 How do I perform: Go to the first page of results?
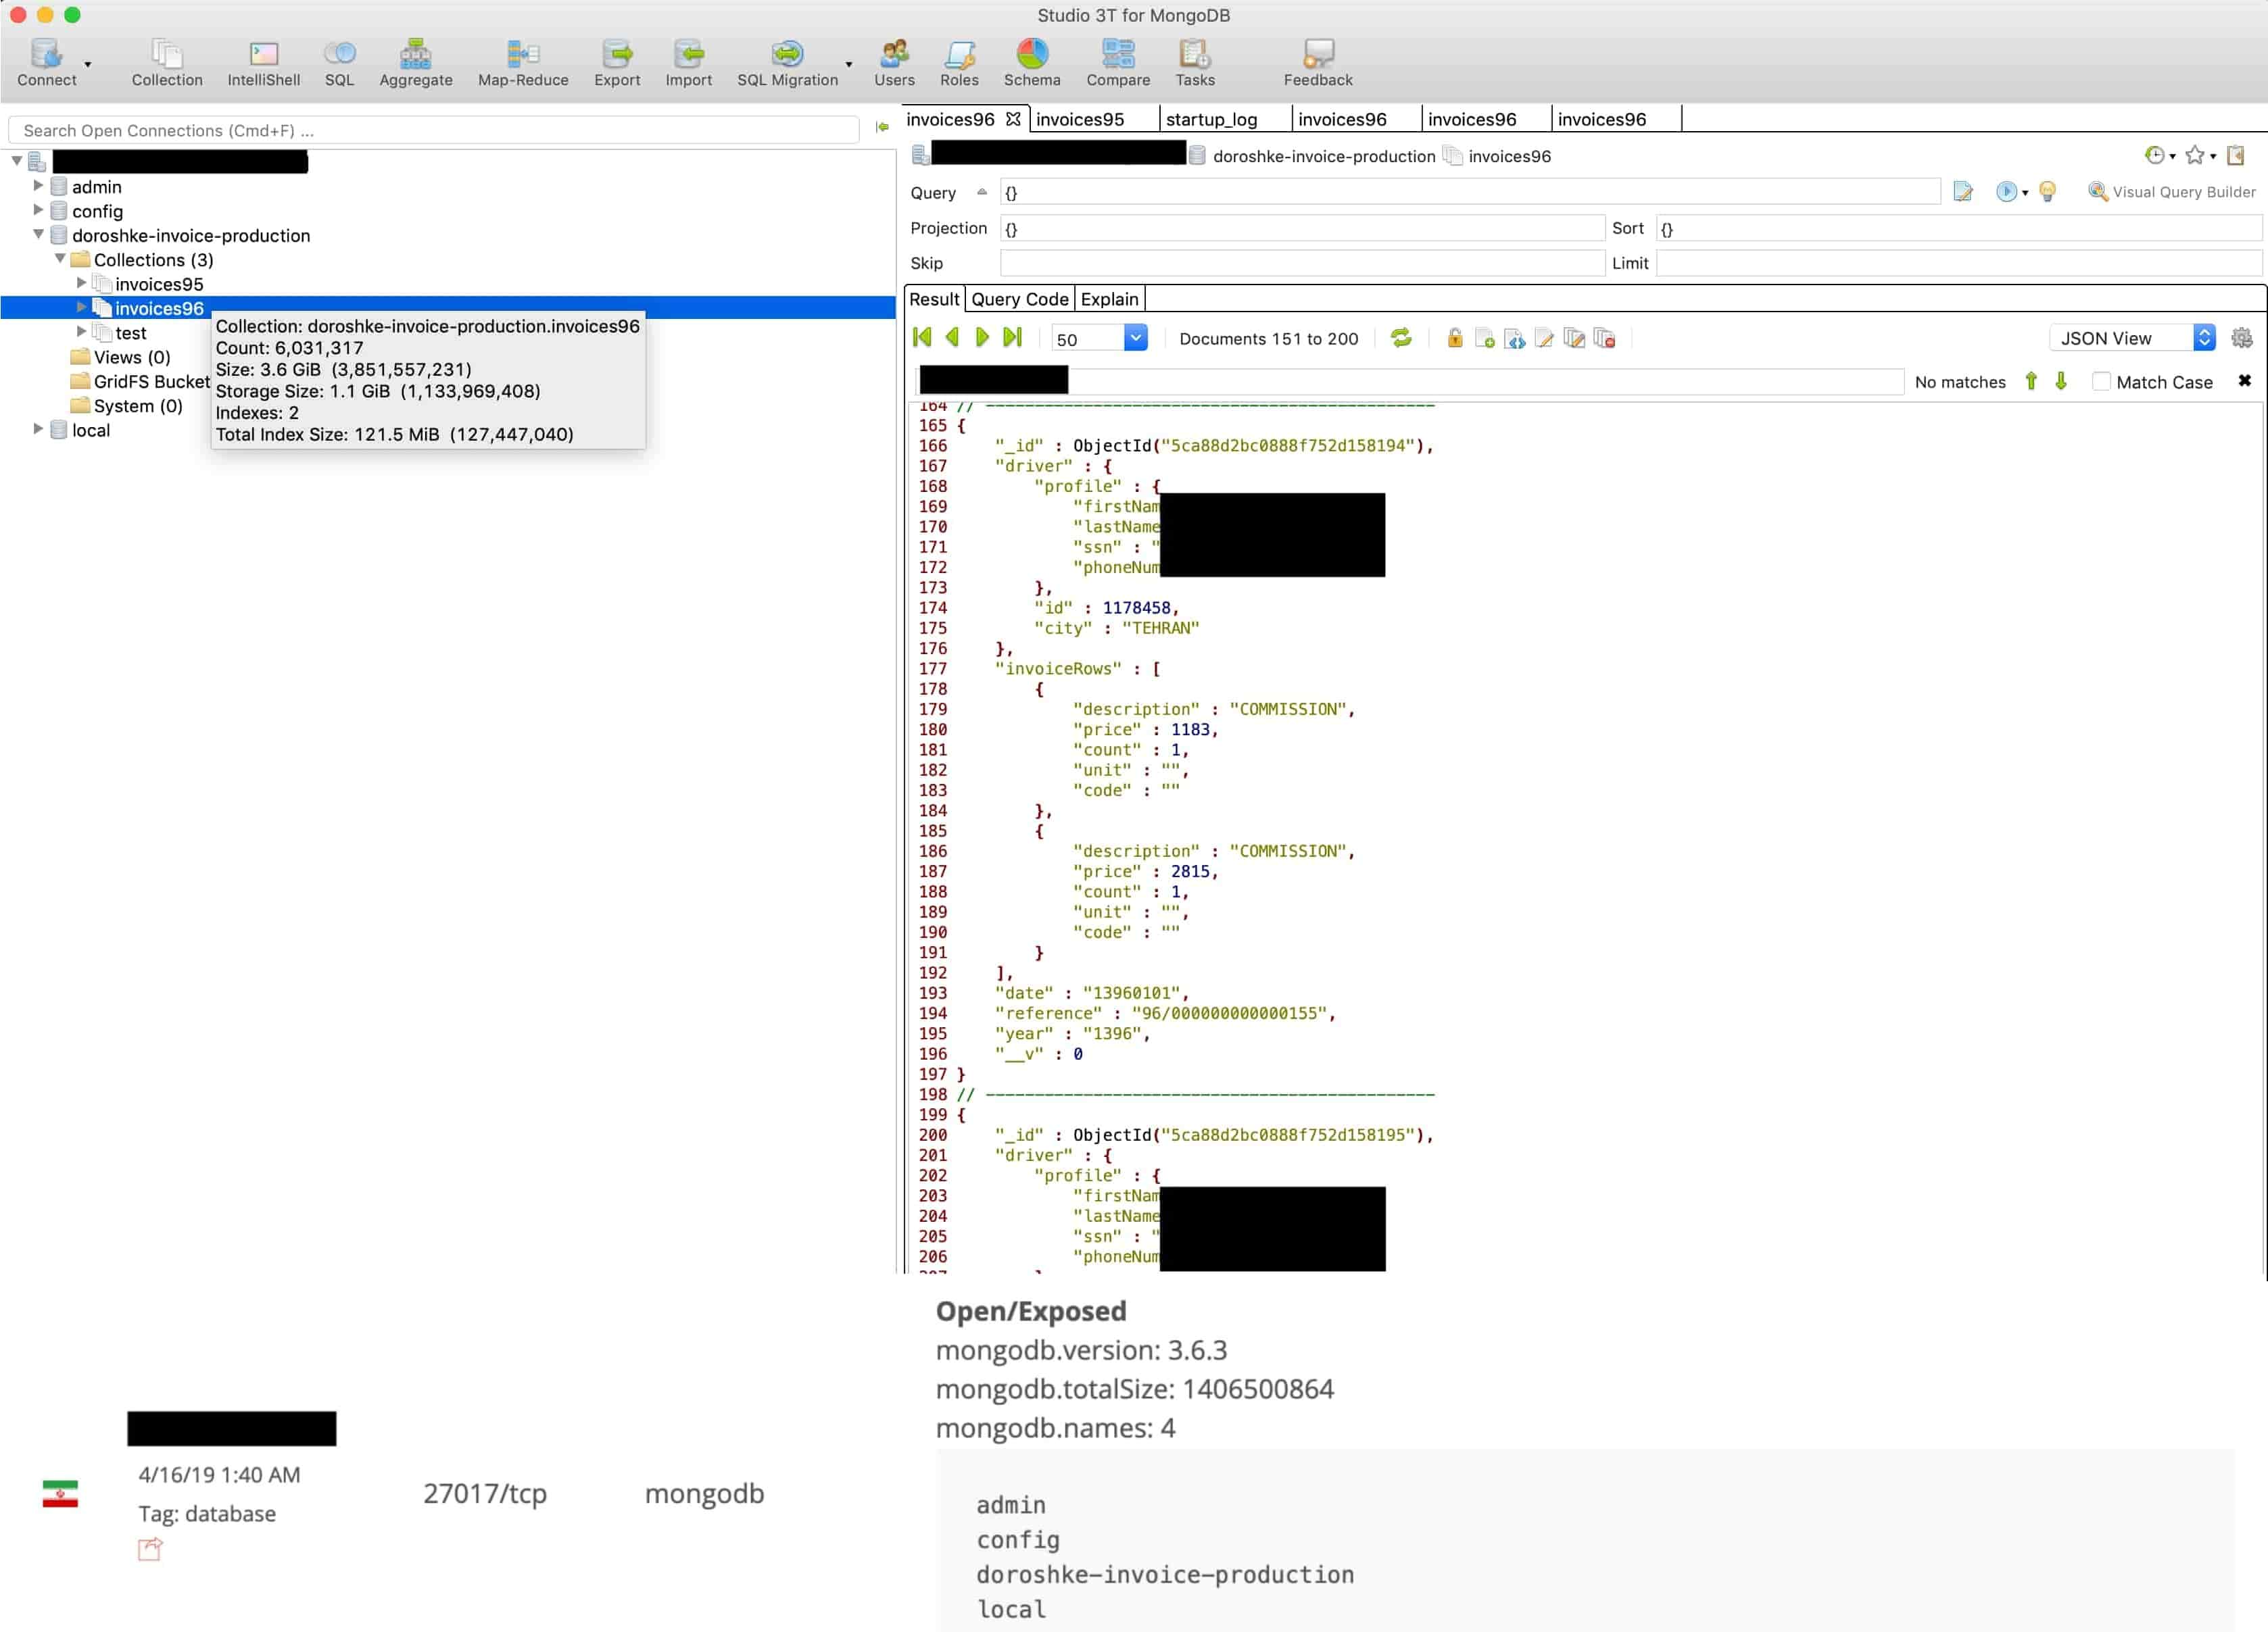coord(922,338)
